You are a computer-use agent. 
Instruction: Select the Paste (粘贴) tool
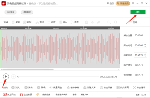25,22
